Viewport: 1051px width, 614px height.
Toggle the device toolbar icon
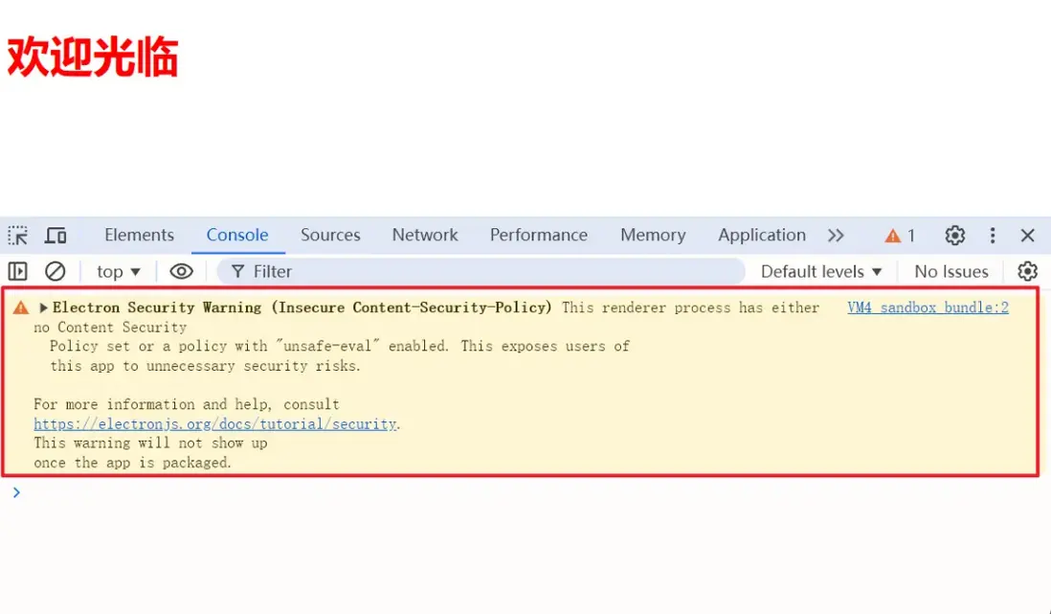coord(56,236)
